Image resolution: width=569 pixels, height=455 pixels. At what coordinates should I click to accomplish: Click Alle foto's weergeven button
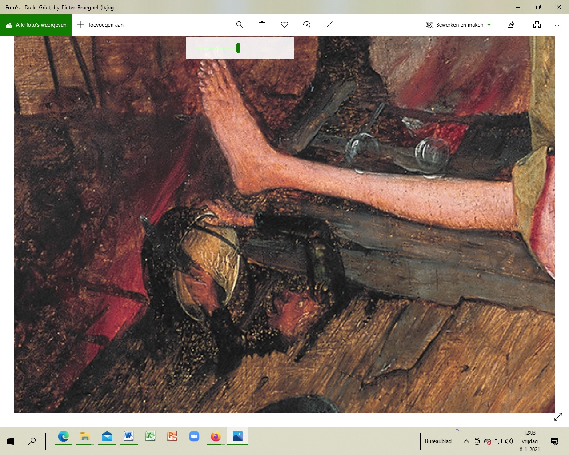[36, 25]
